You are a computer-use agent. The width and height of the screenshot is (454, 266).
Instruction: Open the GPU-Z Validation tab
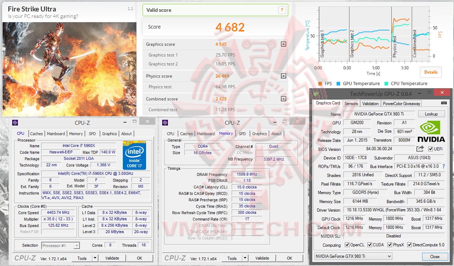click(x=370, y=104)
